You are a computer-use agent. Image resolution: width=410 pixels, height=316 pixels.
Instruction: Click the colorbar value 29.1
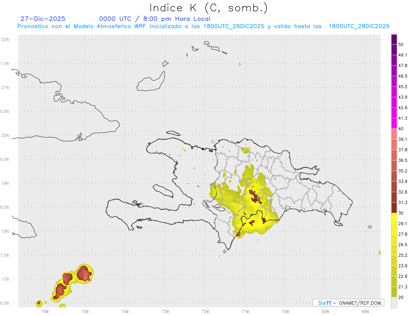(x=403, y=223)
